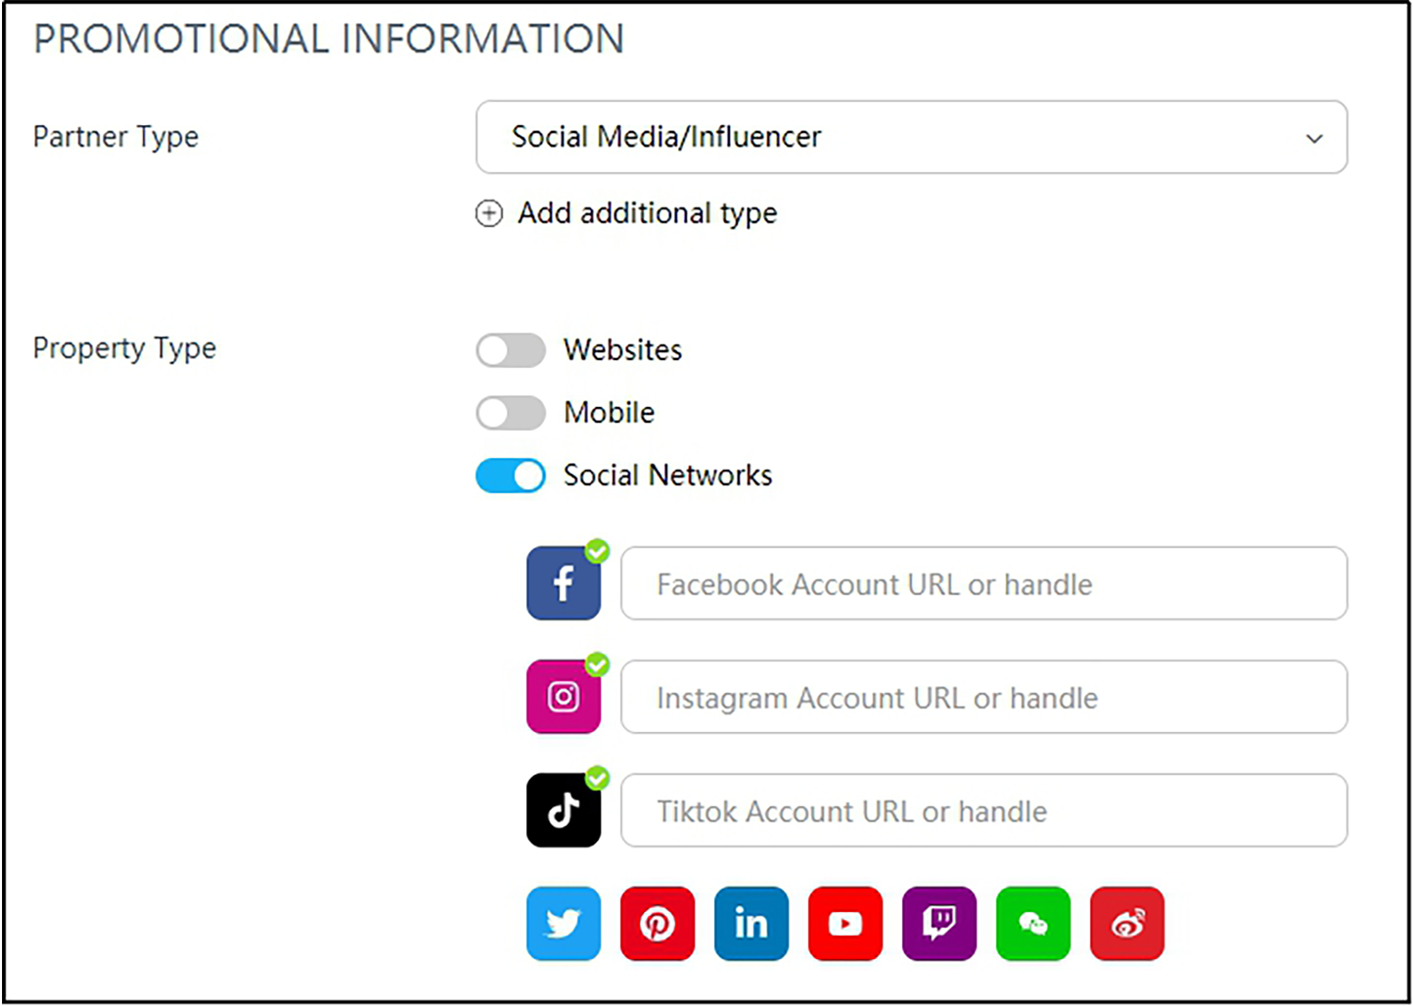Add the Twitter social network
Screen dimensions: 1413x1006
[x=563, y=923]
